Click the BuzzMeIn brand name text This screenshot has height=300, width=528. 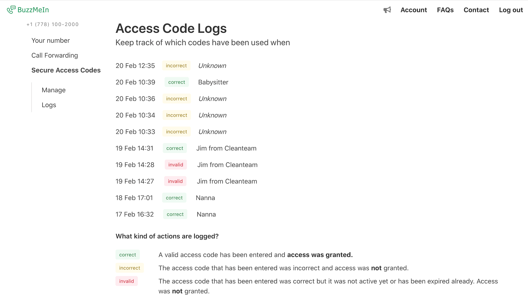coord(33,10)
